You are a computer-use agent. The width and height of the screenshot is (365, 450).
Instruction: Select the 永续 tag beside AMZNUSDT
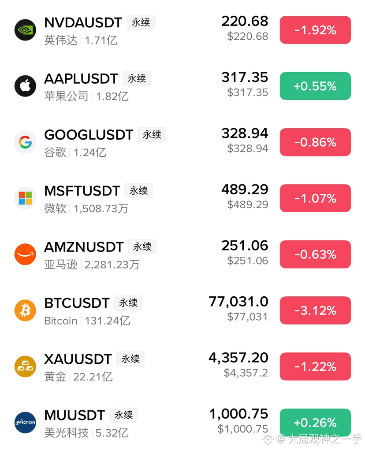click(142, 247)
